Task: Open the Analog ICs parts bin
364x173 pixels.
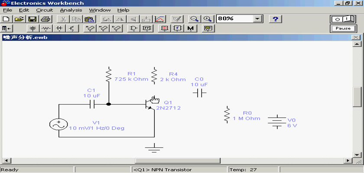Action: [x=89, y=29]
